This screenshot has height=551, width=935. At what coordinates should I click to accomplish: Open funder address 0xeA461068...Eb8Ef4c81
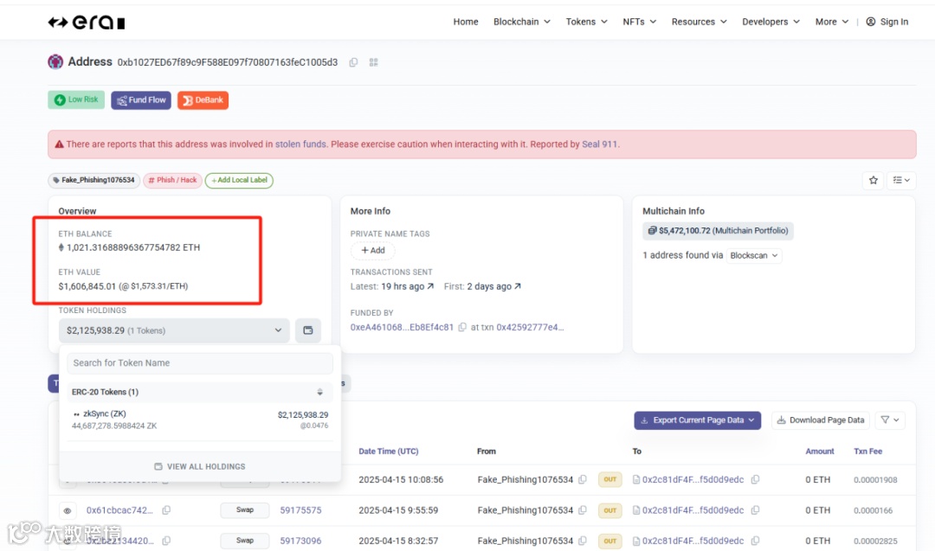tap(402, 327)
